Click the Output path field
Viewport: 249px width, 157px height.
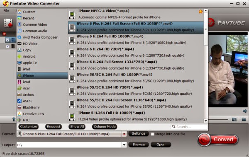(x=69, y=145)
